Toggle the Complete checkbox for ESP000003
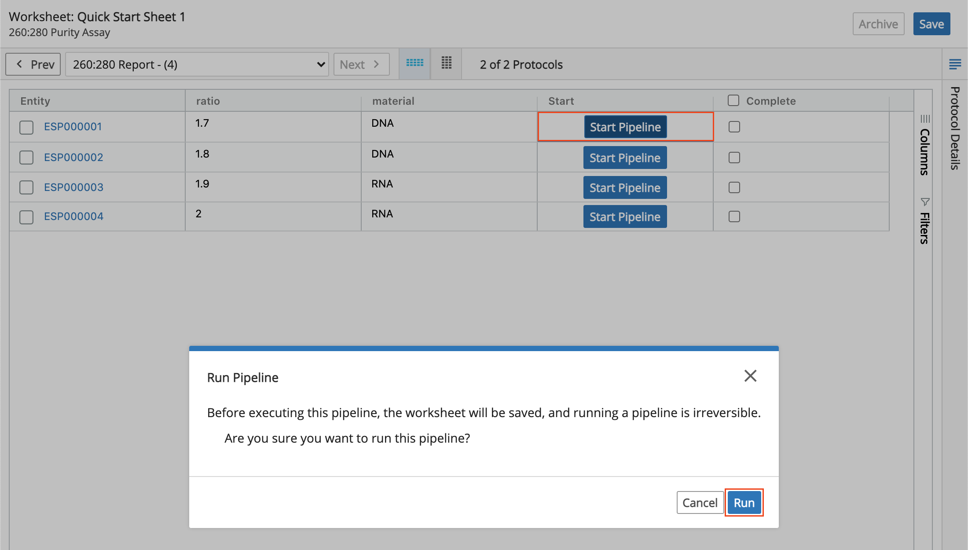Viewport: 968px width, 550px height. [x=734, y=187]
